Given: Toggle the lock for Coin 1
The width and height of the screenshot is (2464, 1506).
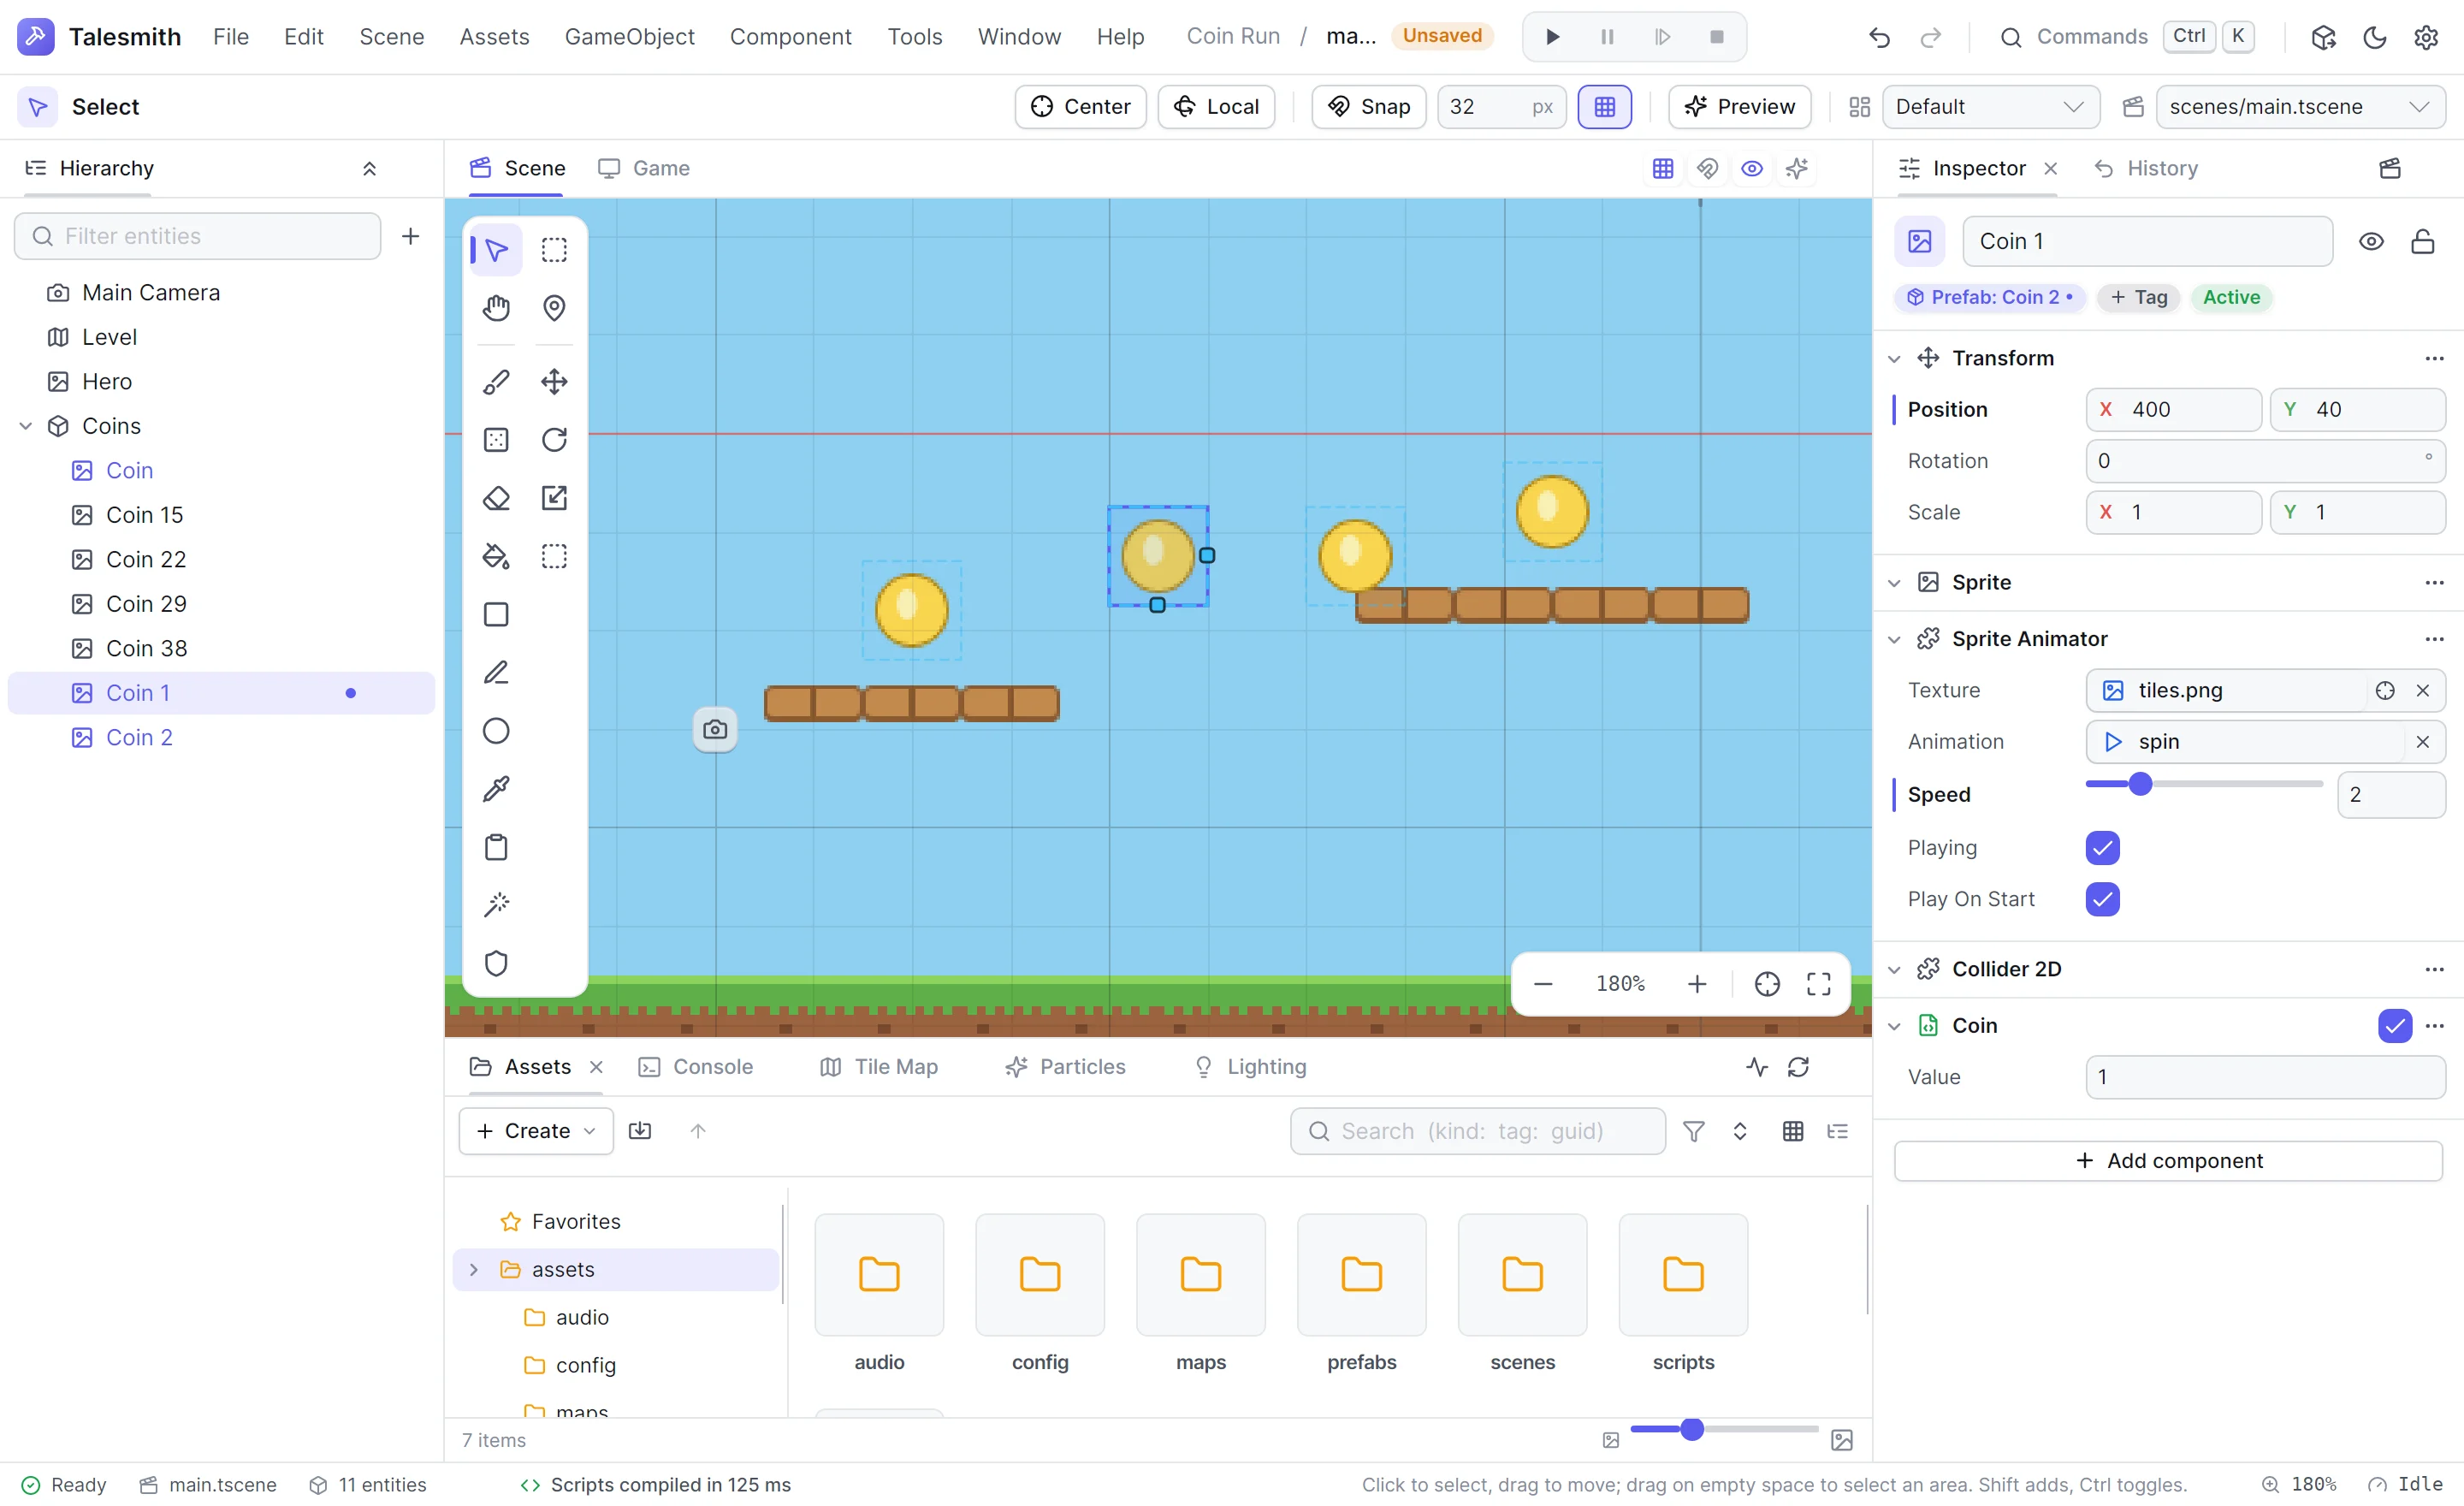Looking at the screenshot, I should [2422, 241].
